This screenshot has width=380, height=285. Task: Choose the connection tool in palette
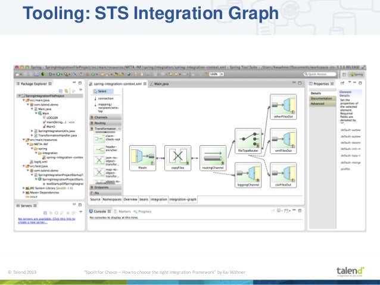[104, 99]
